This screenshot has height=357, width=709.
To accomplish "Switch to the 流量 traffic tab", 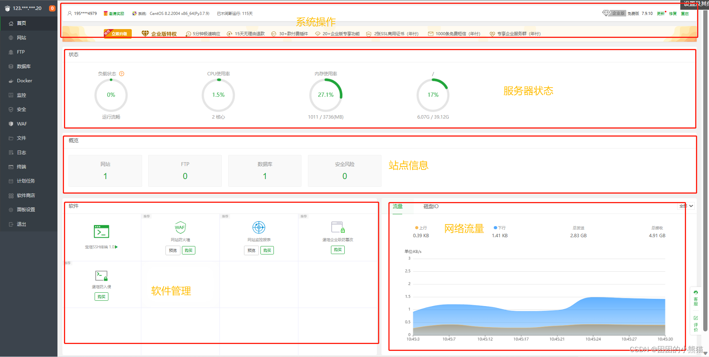I will [398, 207].
